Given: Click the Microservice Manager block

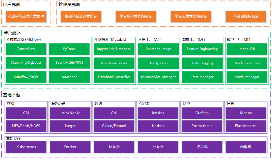Looking at the screenshot, I should point(158,77).
